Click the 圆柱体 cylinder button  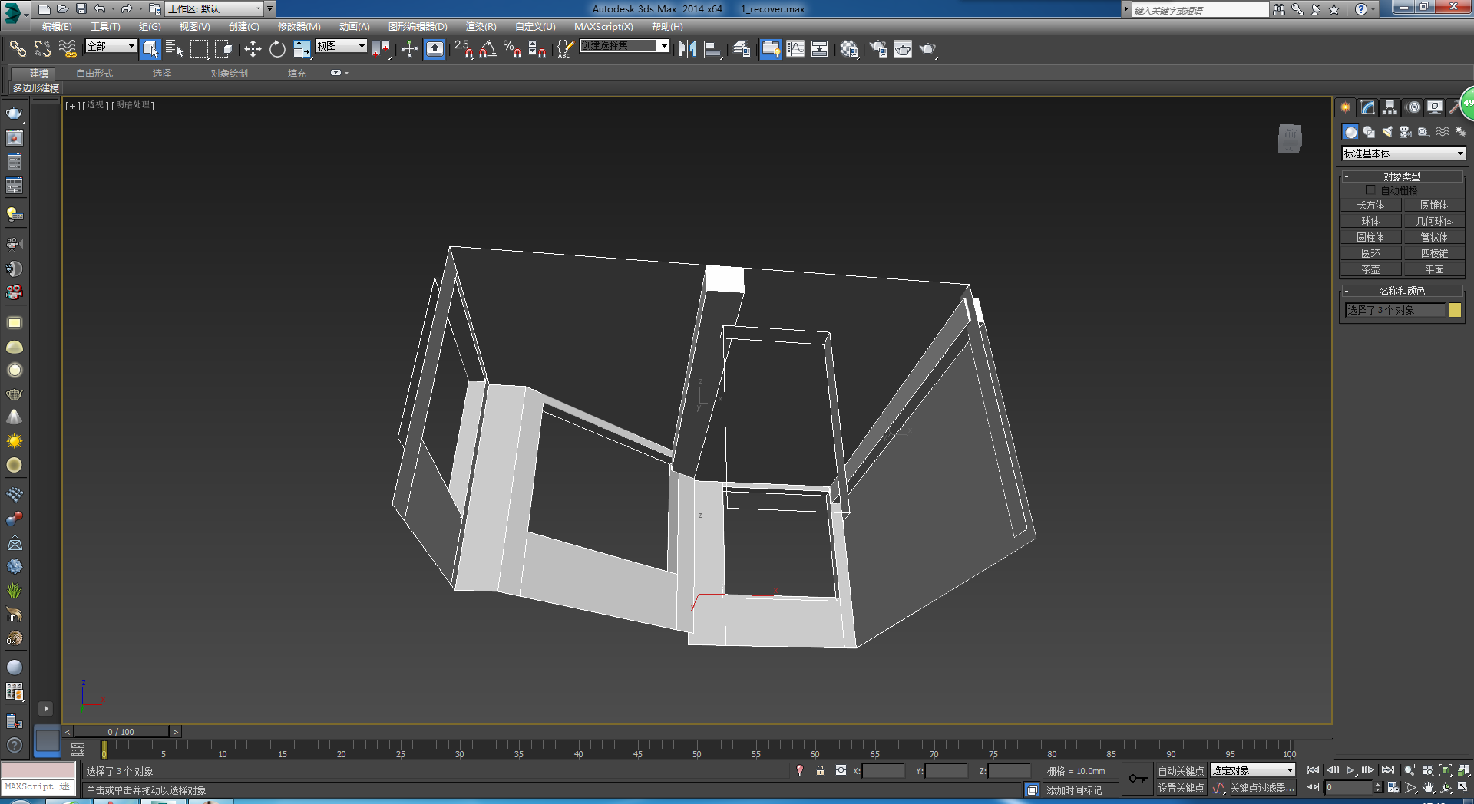tap(1370, 237)
